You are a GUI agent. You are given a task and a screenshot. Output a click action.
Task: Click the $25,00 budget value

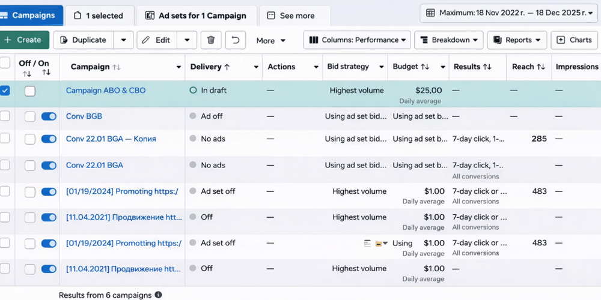click(x=429, y=91)
